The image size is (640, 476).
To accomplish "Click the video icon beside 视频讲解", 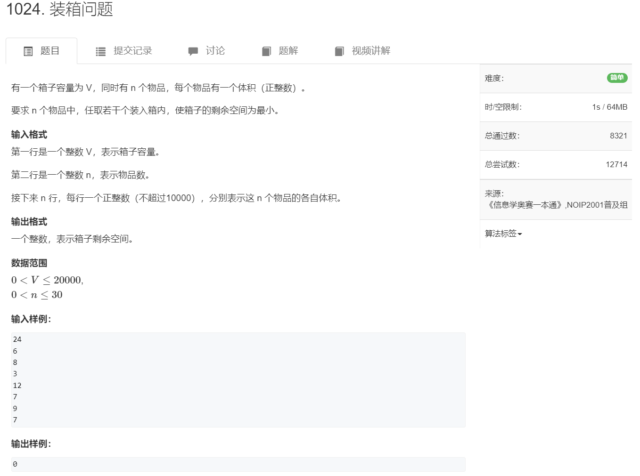I will tap(340, 51).
